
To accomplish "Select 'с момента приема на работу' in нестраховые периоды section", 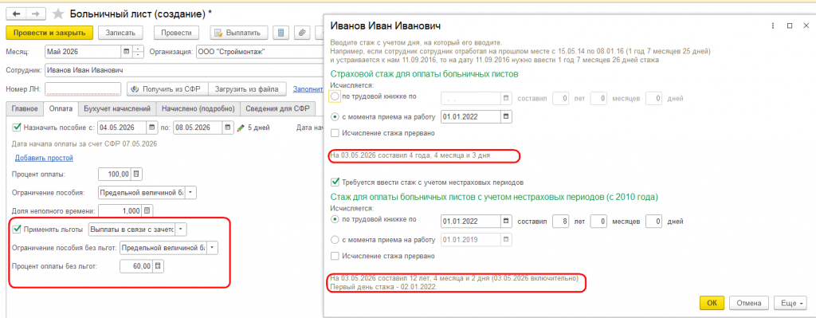I will tap(335, 239).
